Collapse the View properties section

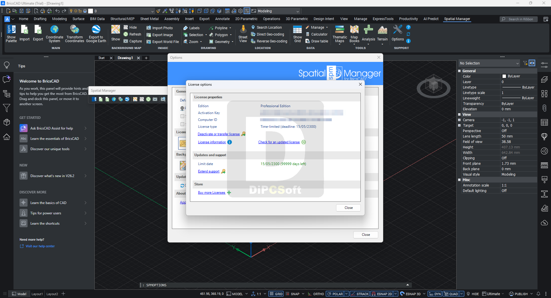pyautogui.click(x=459, y=114)
